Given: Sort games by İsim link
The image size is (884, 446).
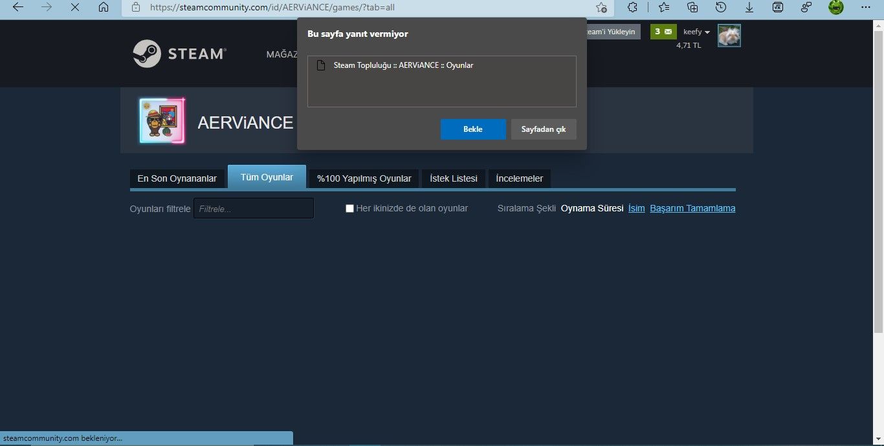Looking at the screenshot, I should pyautogui.click(x=637, y=208).
